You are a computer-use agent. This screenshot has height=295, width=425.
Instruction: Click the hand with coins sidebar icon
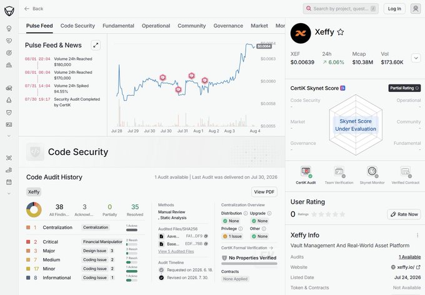(x=9, y=170)
